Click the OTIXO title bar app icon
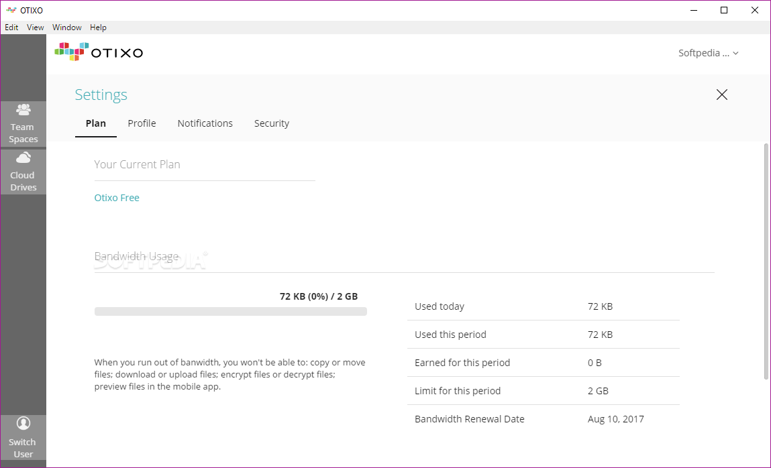Screen dimensions: 771x468 [x=11, y=10]
